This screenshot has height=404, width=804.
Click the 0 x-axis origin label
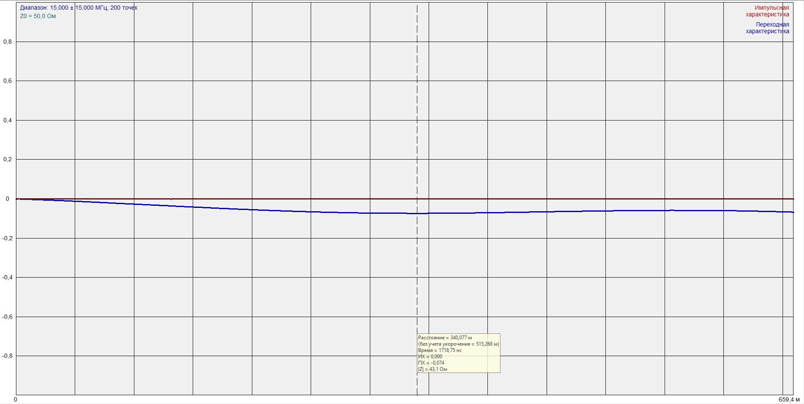(16, 399)
